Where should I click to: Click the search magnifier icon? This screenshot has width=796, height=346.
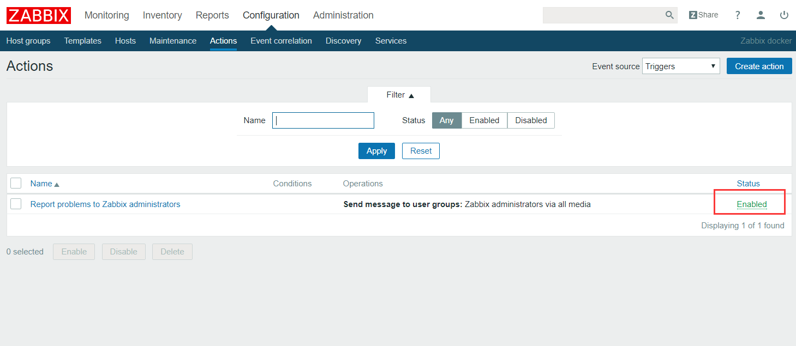point(669,15)
